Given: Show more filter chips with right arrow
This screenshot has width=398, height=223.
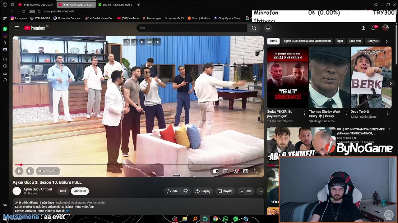Looking at the screenshot, I should (x=386, y=41).
